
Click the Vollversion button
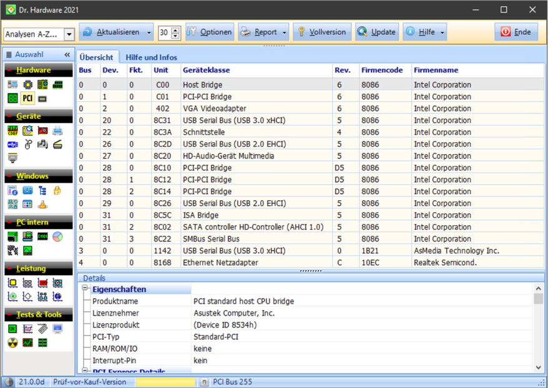(x=321, y=32)
